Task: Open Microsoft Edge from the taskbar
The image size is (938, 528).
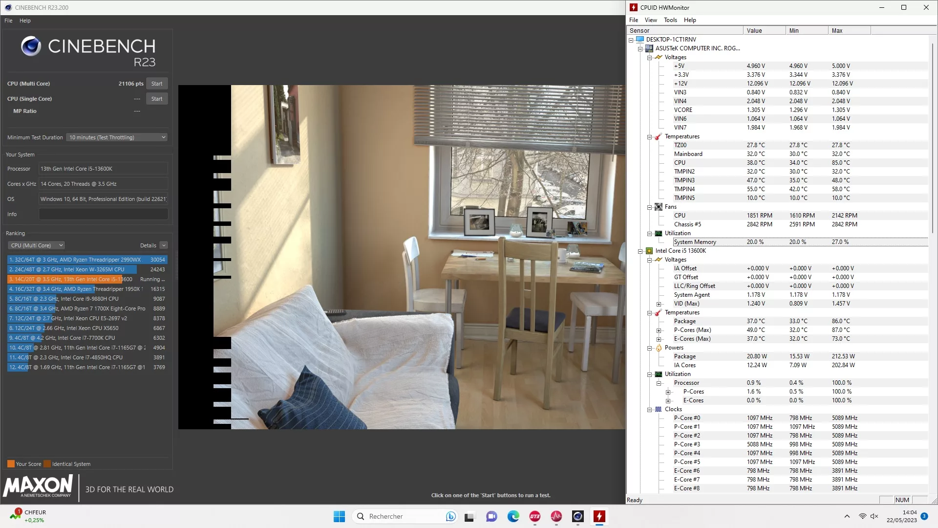Action: click(x=513, y=516)
